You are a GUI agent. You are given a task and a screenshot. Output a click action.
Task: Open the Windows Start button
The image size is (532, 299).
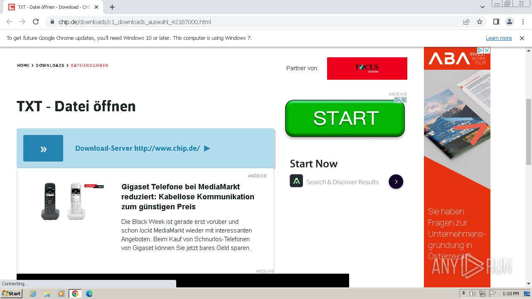(12, 294)
